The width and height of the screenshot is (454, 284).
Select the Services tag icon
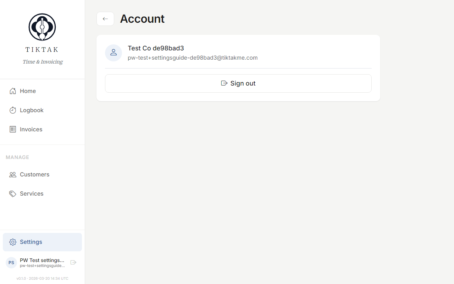click(13, 193)
